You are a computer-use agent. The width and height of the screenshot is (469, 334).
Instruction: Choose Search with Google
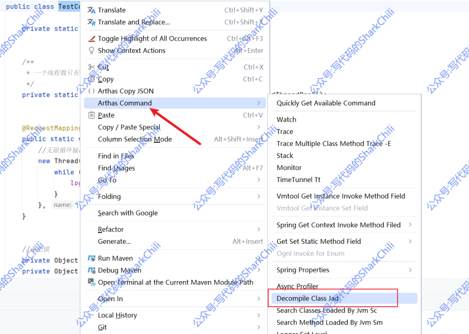[175, 213]
